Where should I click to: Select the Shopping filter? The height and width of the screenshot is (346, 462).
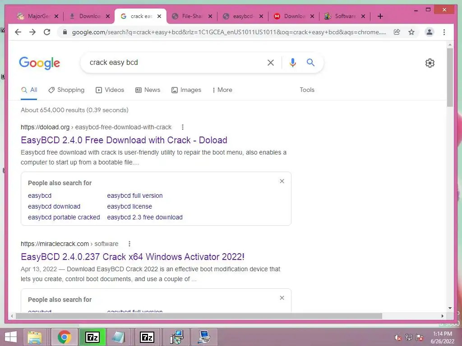click(67, 90)
